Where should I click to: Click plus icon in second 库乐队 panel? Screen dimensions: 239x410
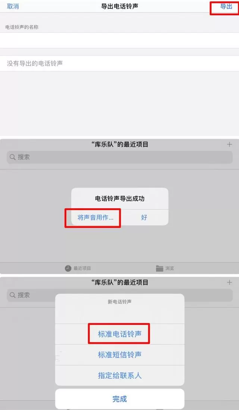[x=229, y=282]
